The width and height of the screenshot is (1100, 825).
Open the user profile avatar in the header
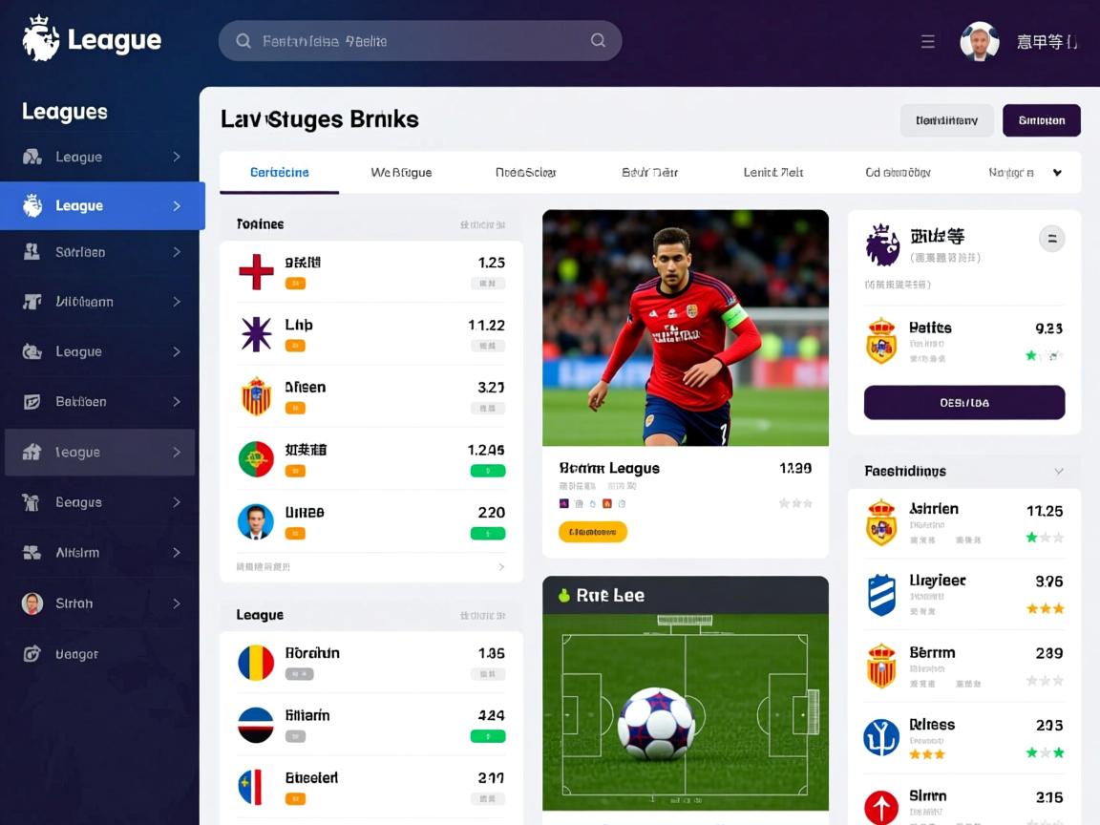pyautogui.click(x=980, y=41)
